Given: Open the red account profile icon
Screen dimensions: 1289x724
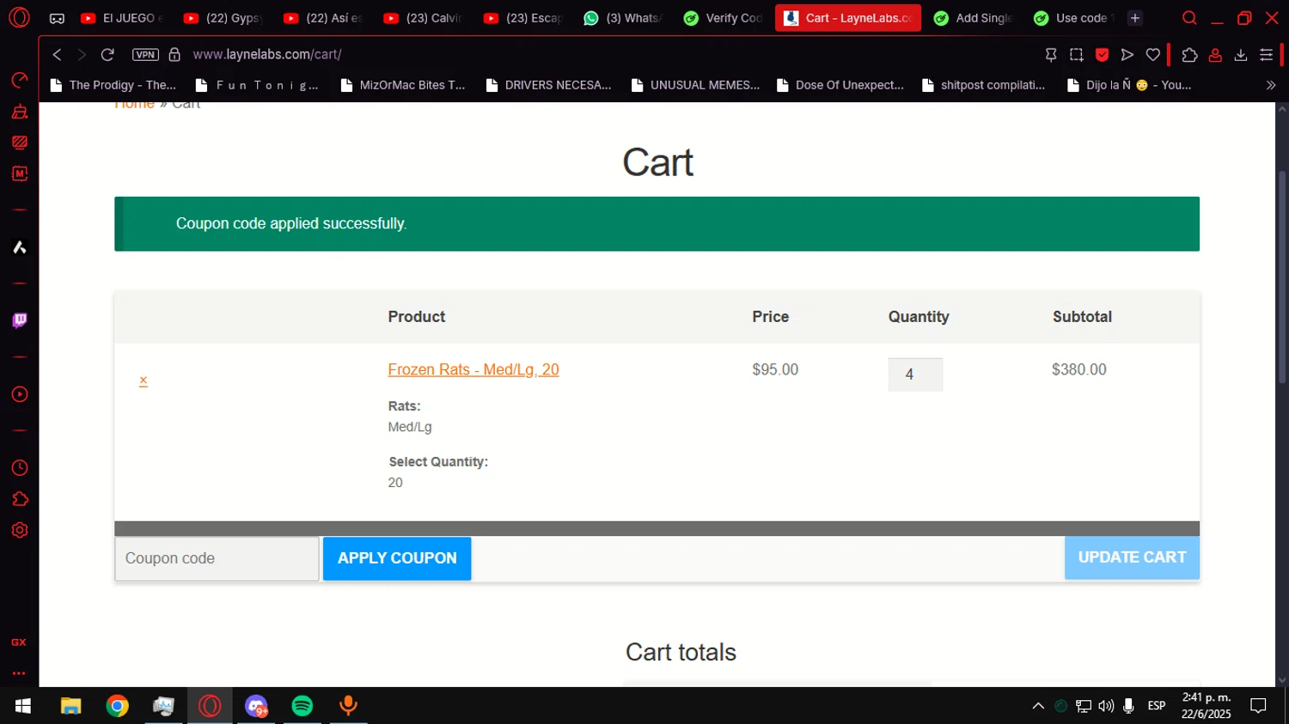Looking at the screenshot, I should (x=1215, y=55).
